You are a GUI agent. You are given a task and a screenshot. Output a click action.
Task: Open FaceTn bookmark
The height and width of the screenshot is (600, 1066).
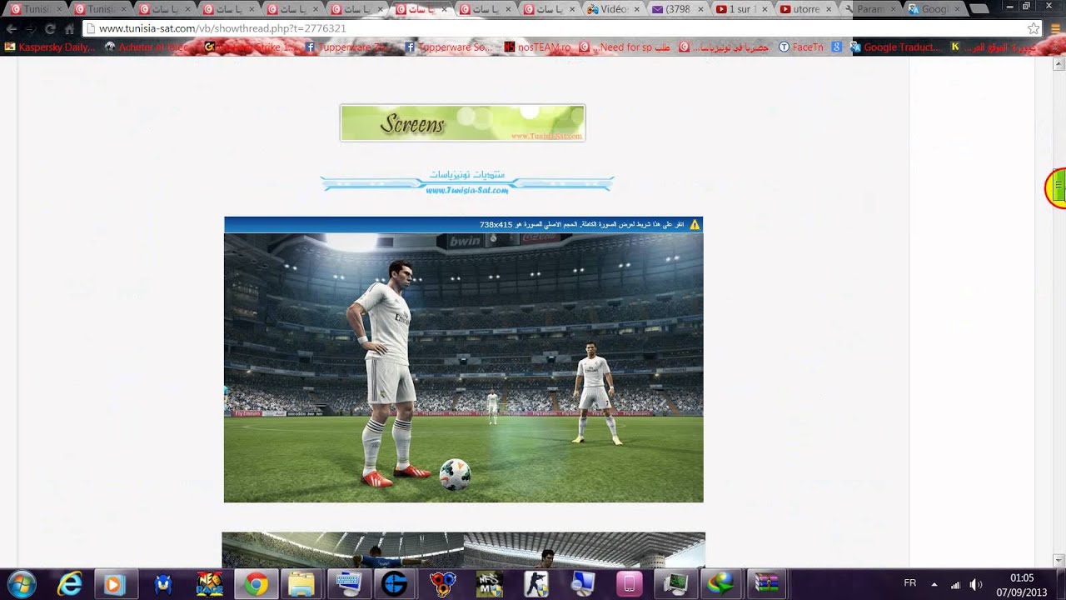tap(800, 47)
